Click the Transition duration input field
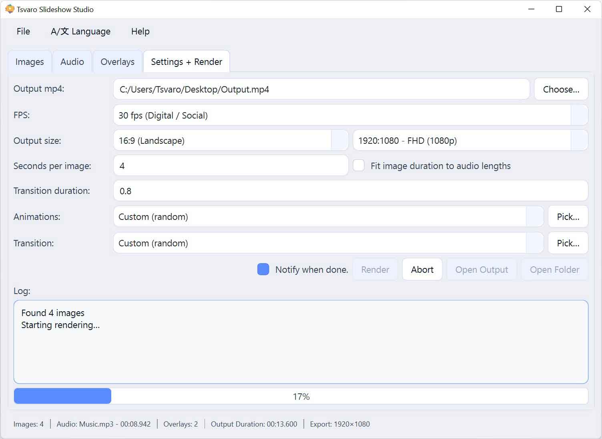This screenshot has height=439, width=602. pyautogui.click(x=350, y=191)
